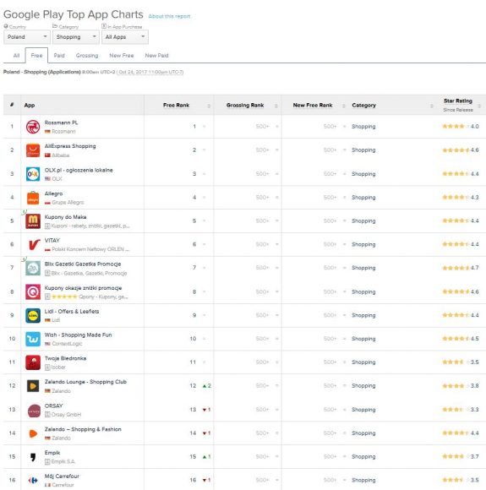Switch to the Grossing tab
Viewport: 486px width, 490px height.
coord(86,55)
